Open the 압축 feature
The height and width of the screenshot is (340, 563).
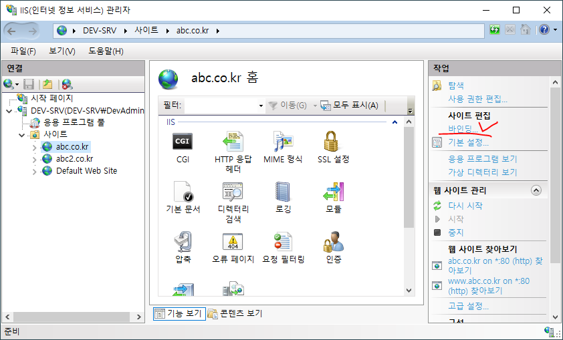(183, 247)
